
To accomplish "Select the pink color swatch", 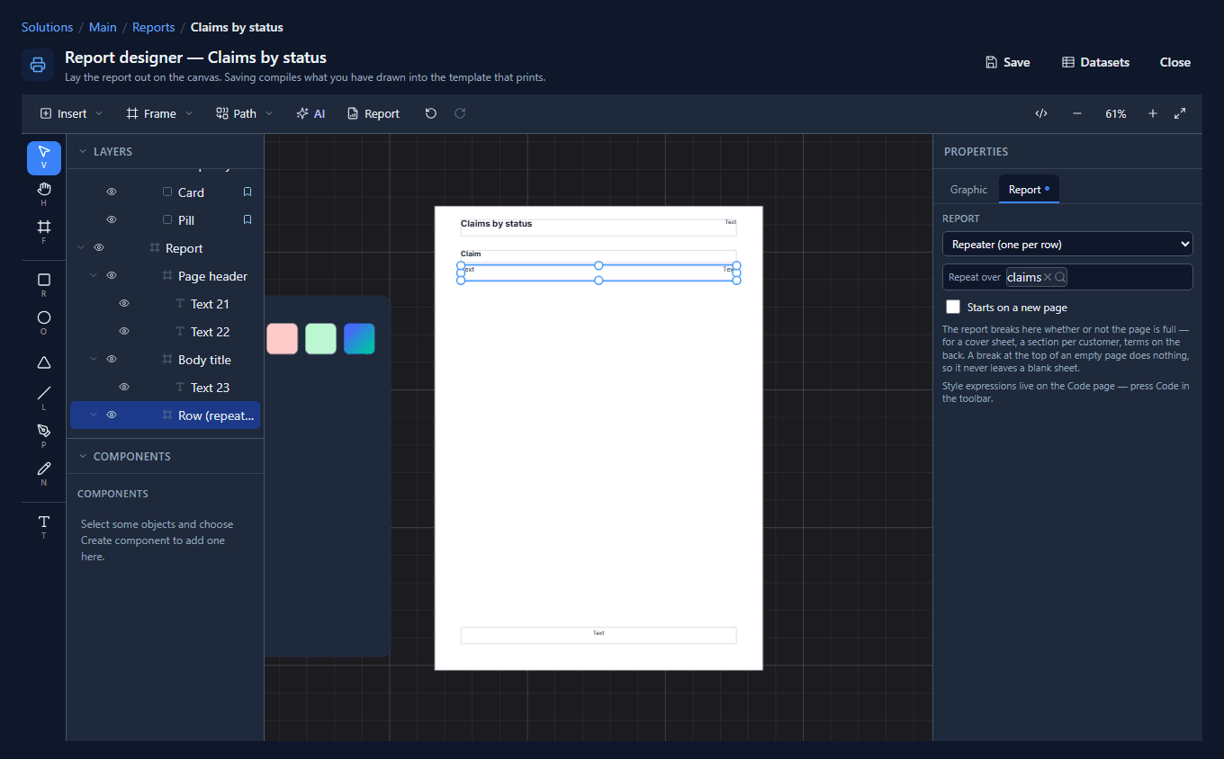I will tap(282, 338).
